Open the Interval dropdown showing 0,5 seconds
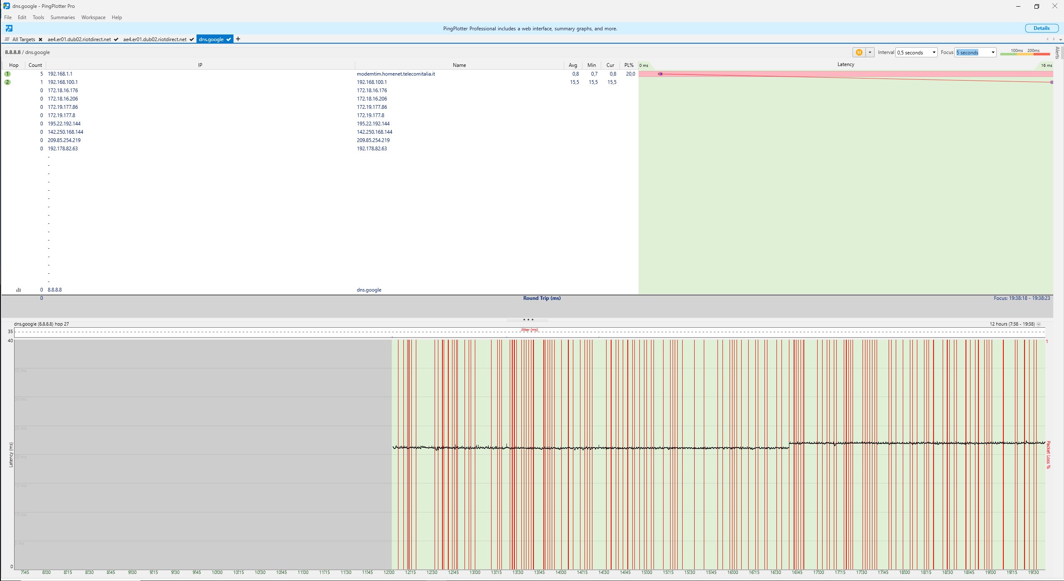1064x581 pixels. click(916, 52)
